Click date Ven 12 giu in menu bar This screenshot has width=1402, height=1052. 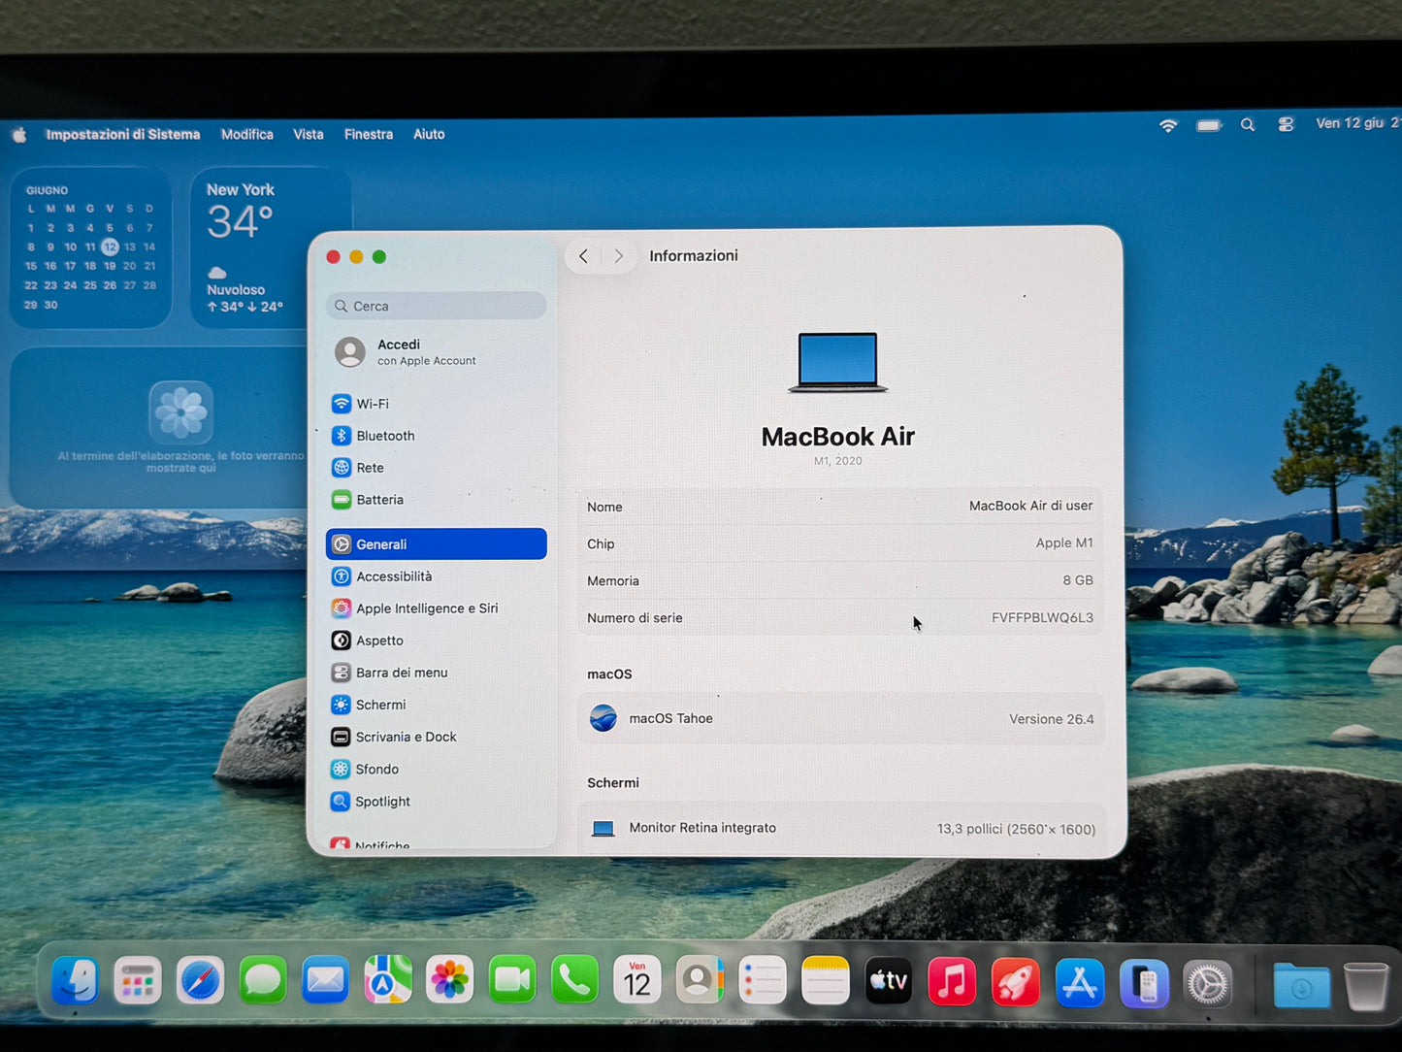pyautogui.click(x=1350, y=123)
